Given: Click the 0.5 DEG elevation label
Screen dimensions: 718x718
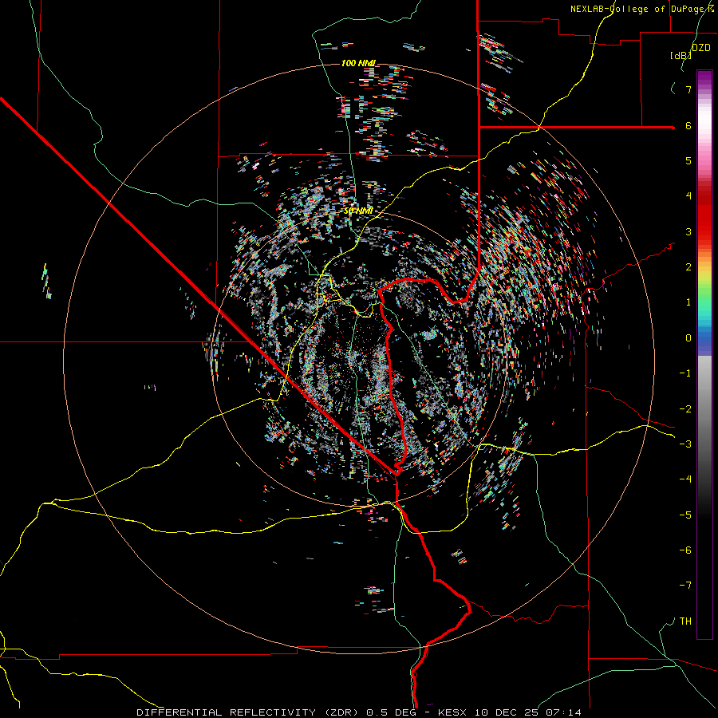Looking at the screenshot, I should 392,712.
